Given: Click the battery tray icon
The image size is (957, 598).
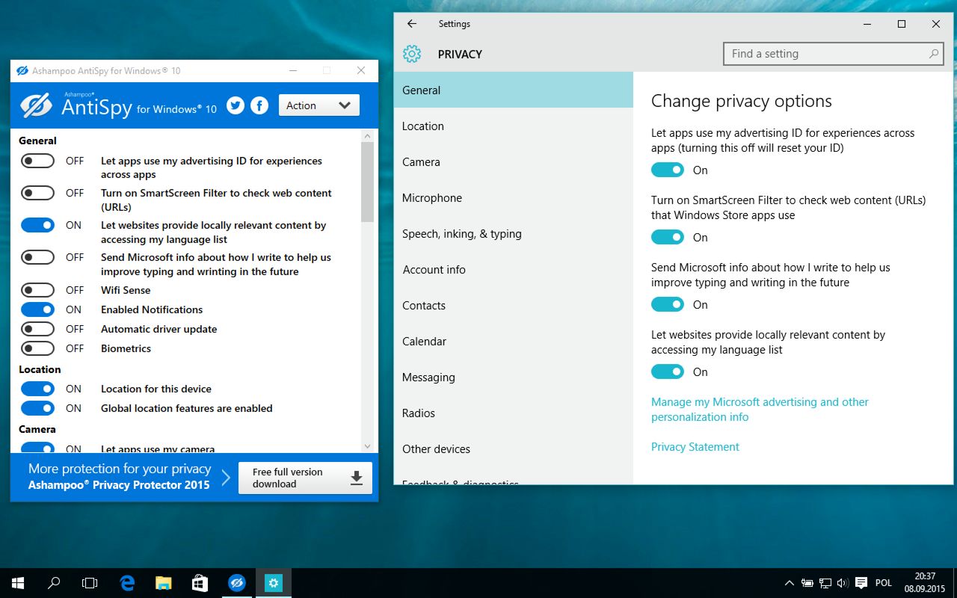Looking at the screenshot, I should pyautogui.click(x=807, y=583).
